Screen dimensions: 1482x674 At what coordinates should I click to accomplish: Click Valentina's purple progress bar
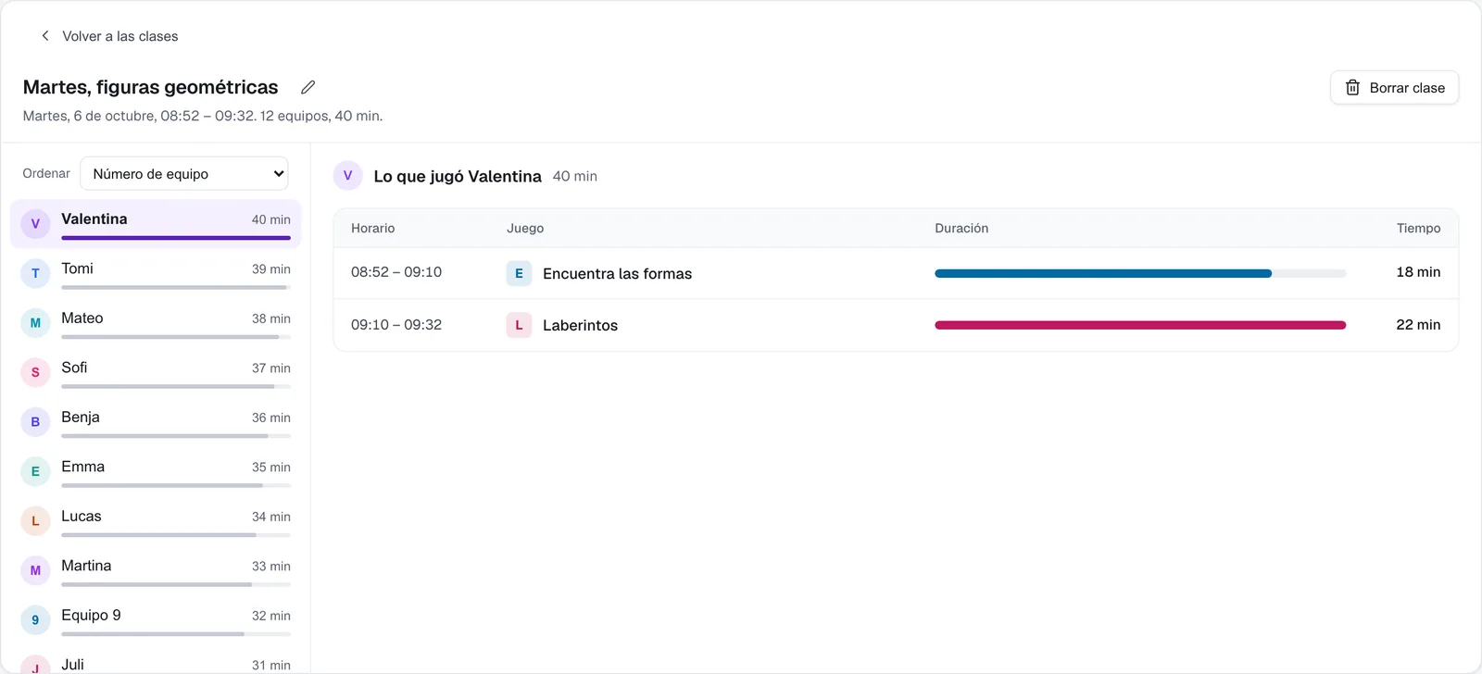pos(176,238)
